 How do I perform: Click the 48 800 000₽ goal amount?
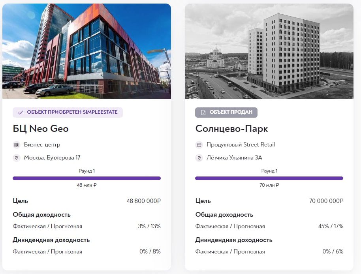click(x=144, y=201)
